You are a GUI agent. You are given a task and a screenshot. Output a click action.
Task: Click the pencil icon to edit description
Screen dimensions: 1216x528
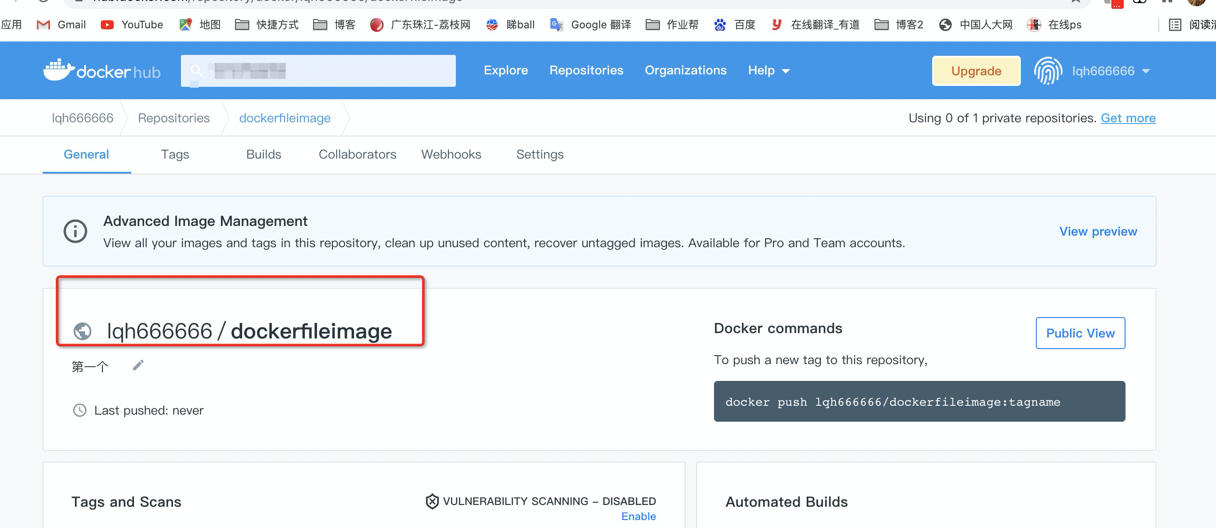(138, 365)
